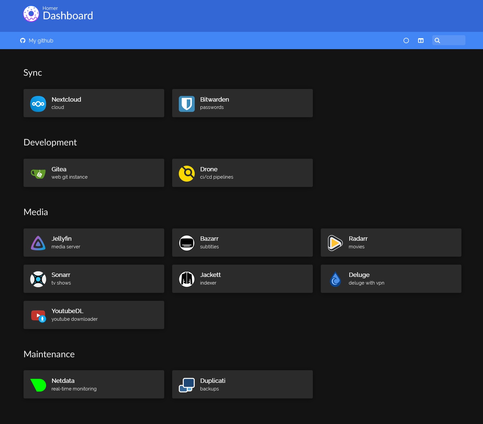Click the YoutubeDL download icon

tap(38, 316)
